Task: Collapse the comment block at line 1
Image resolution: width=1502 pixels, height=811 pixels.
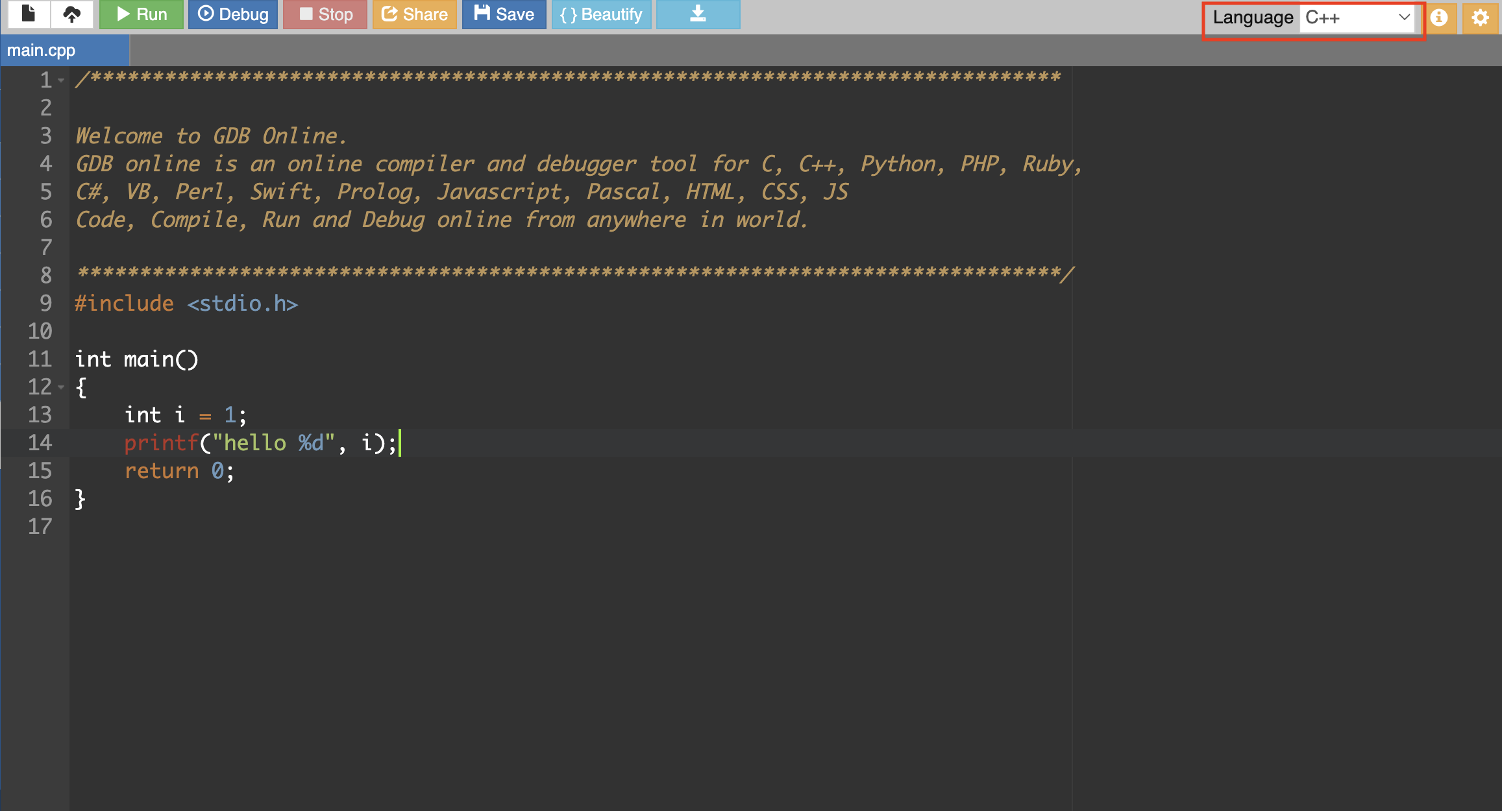Action: pyautogui.click(x=62, y=80)
